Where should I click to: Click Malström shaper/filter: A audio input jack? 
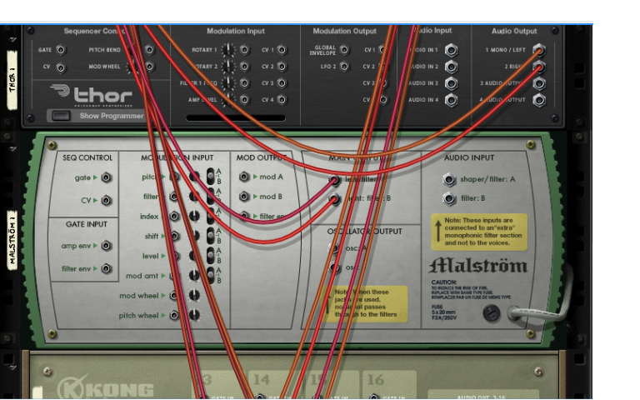pos(449,179)
